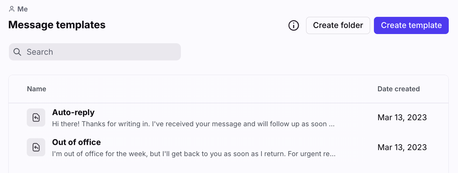Click the Message templates heading
Image resolution: width=458 pixels, height=173 pixels.
pyautogui.click(x=57, y=25)
